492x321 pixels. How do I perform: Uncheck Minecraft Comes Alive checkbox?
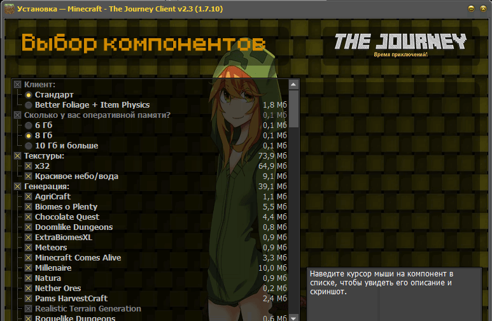(29, 258)
